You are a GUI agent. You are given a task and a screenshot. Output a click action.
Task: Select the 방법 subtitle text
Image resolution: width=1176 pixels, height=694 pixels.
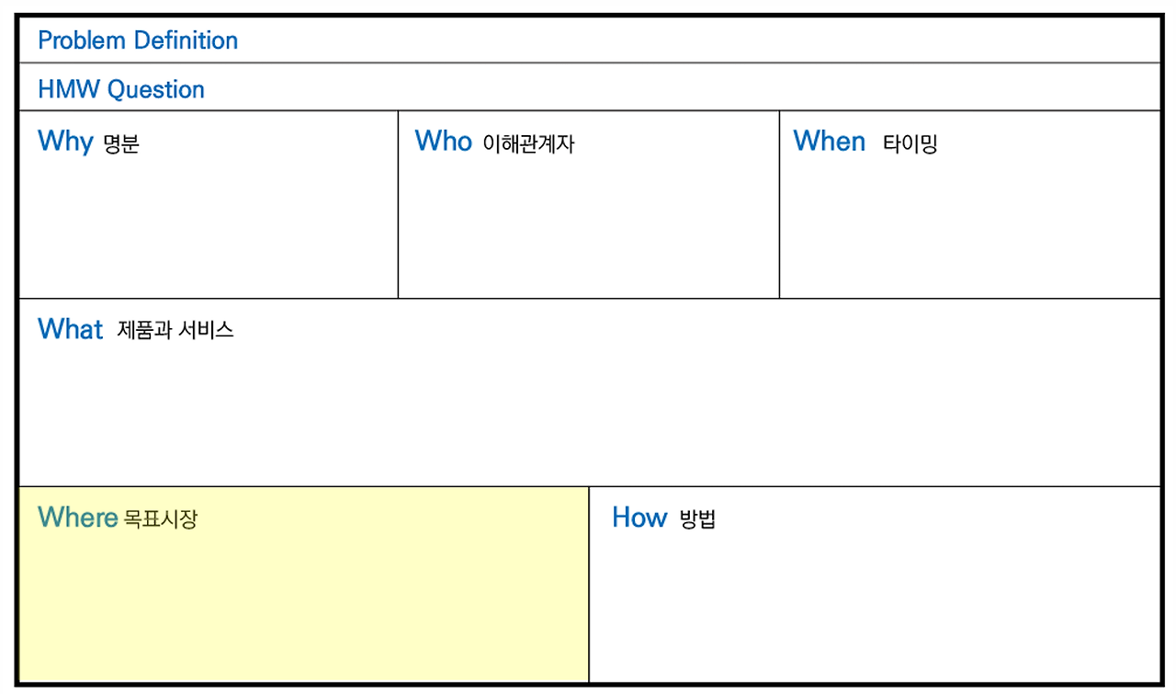click(697, 519)
